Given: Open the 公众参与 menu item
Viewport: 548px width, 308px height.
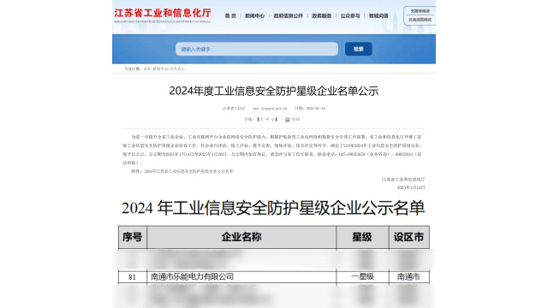Looking at the screenshot, I should (x=350, y=15).
